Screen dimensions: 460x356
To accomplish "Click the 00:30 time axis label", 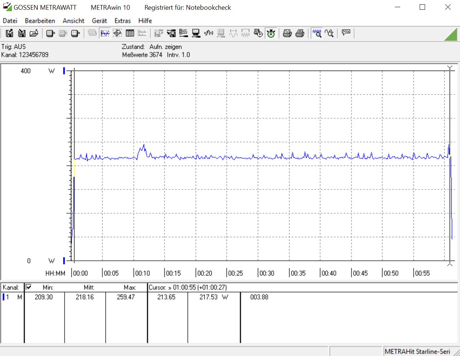I will click(x=267, y=273).
